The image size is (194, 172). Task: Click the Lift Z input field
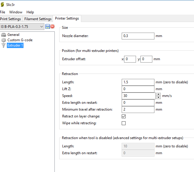[138, 89]
